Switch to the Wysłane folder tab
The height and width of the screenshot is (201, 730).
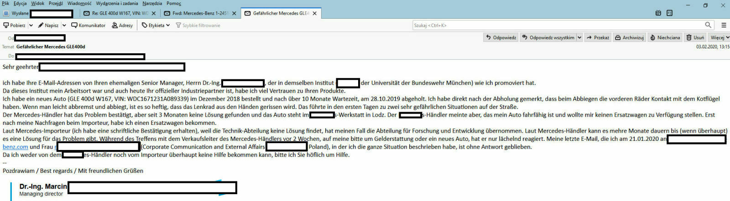point(38,13)
